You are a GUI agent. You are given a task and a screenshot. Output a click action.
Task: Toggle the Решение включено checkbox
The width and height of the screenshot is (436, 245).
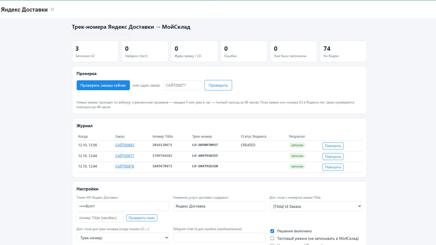point(272,231)
